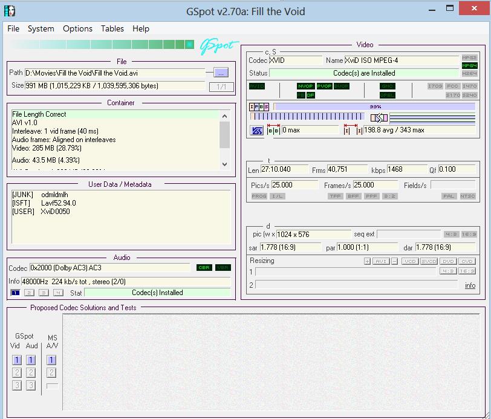Open the Options menu

[x=77, y=29]
